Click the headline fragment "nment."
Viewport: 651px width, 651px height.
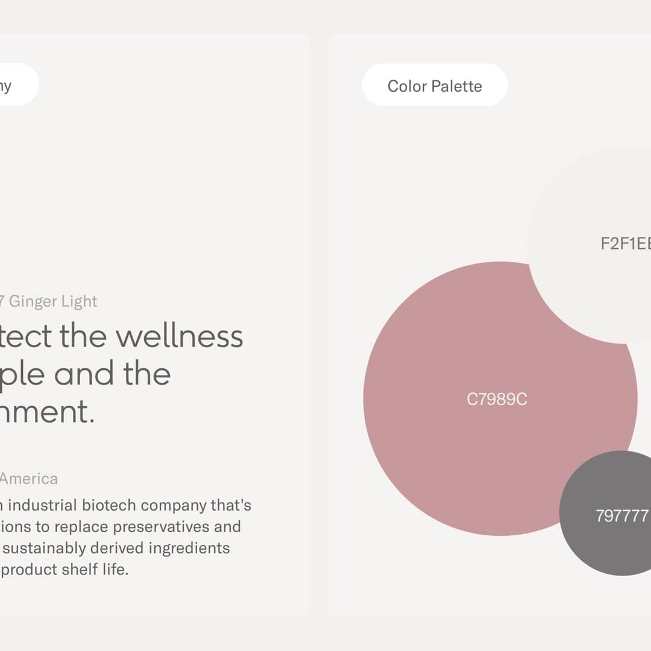tap(47, 412)
